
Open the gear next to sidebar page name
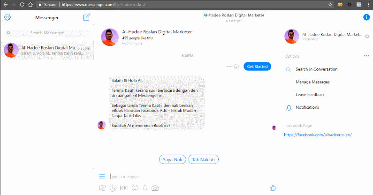point(367,37)
